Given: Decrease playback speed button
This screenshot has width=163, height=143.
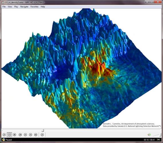Looking at the screenshot, I should coord(25,135).
